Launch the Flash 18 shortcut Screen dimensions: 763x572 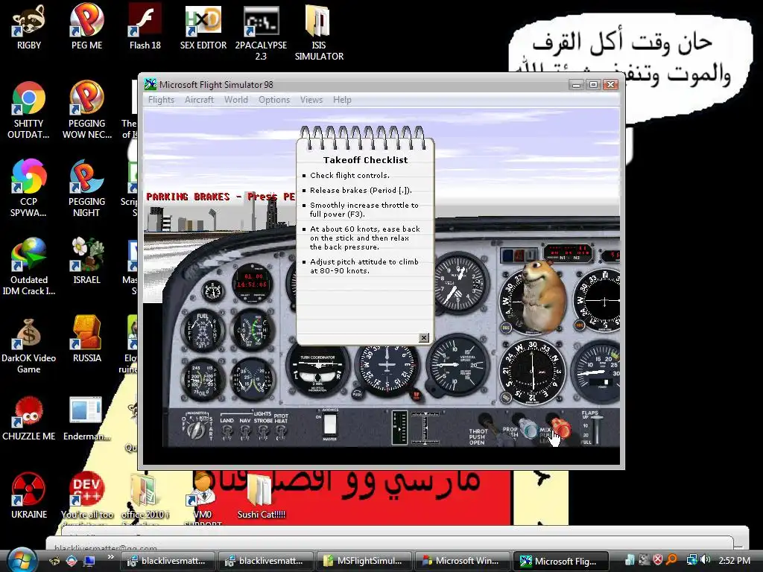145,27
